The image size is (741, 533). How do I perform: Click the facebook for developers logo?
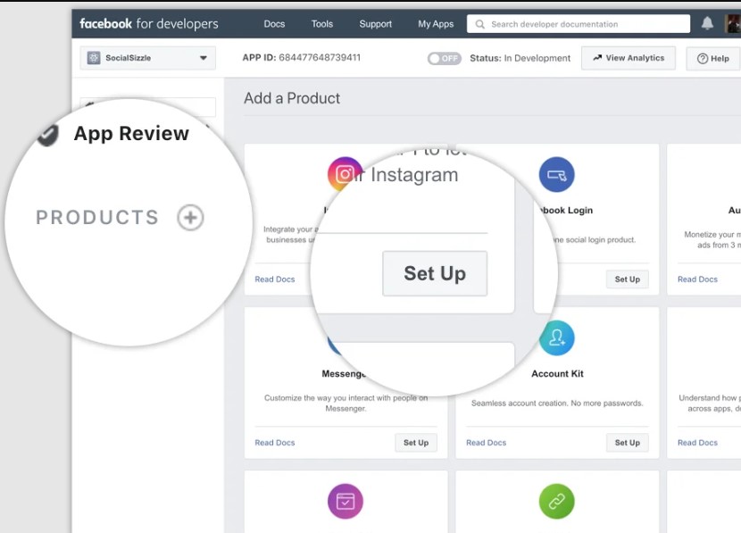tap(148, 24)
